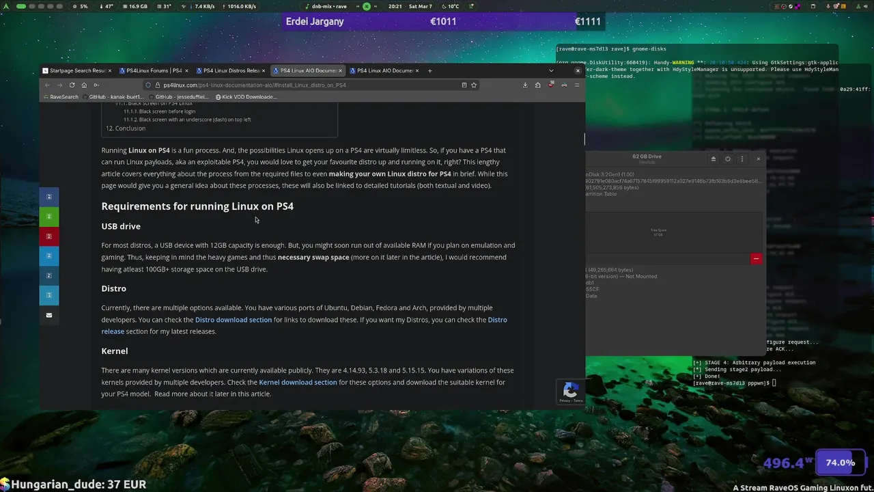
Task: Open the Disks drive options three-dot menu
Action: tap(742, 159)
